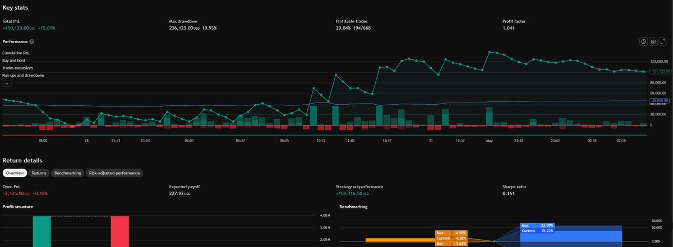Open the performance chart settings icon
Image resolution: width=673 pixels, height=247 pixels.
(644, 41)
